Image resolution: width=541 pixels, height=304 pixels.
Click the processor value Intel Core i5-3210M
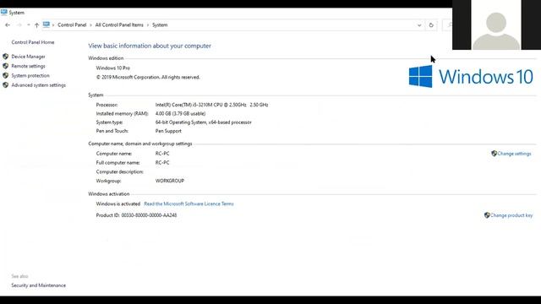click(x=211, y=105)
